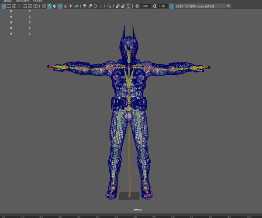This screenshot has height=218, width=262.
Task: Toggle multisample anti-aliasing icon
Action: click(95, 7)
